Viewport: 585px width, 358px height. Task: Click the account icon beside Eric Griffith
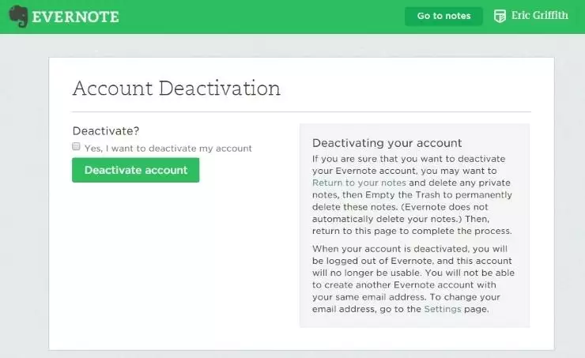500,16
